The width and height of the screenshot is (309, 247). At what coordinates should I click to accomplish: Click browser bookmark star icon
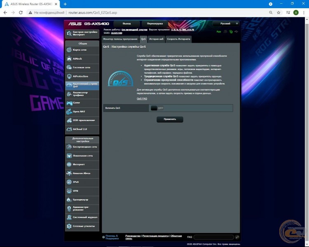[279, 13]
